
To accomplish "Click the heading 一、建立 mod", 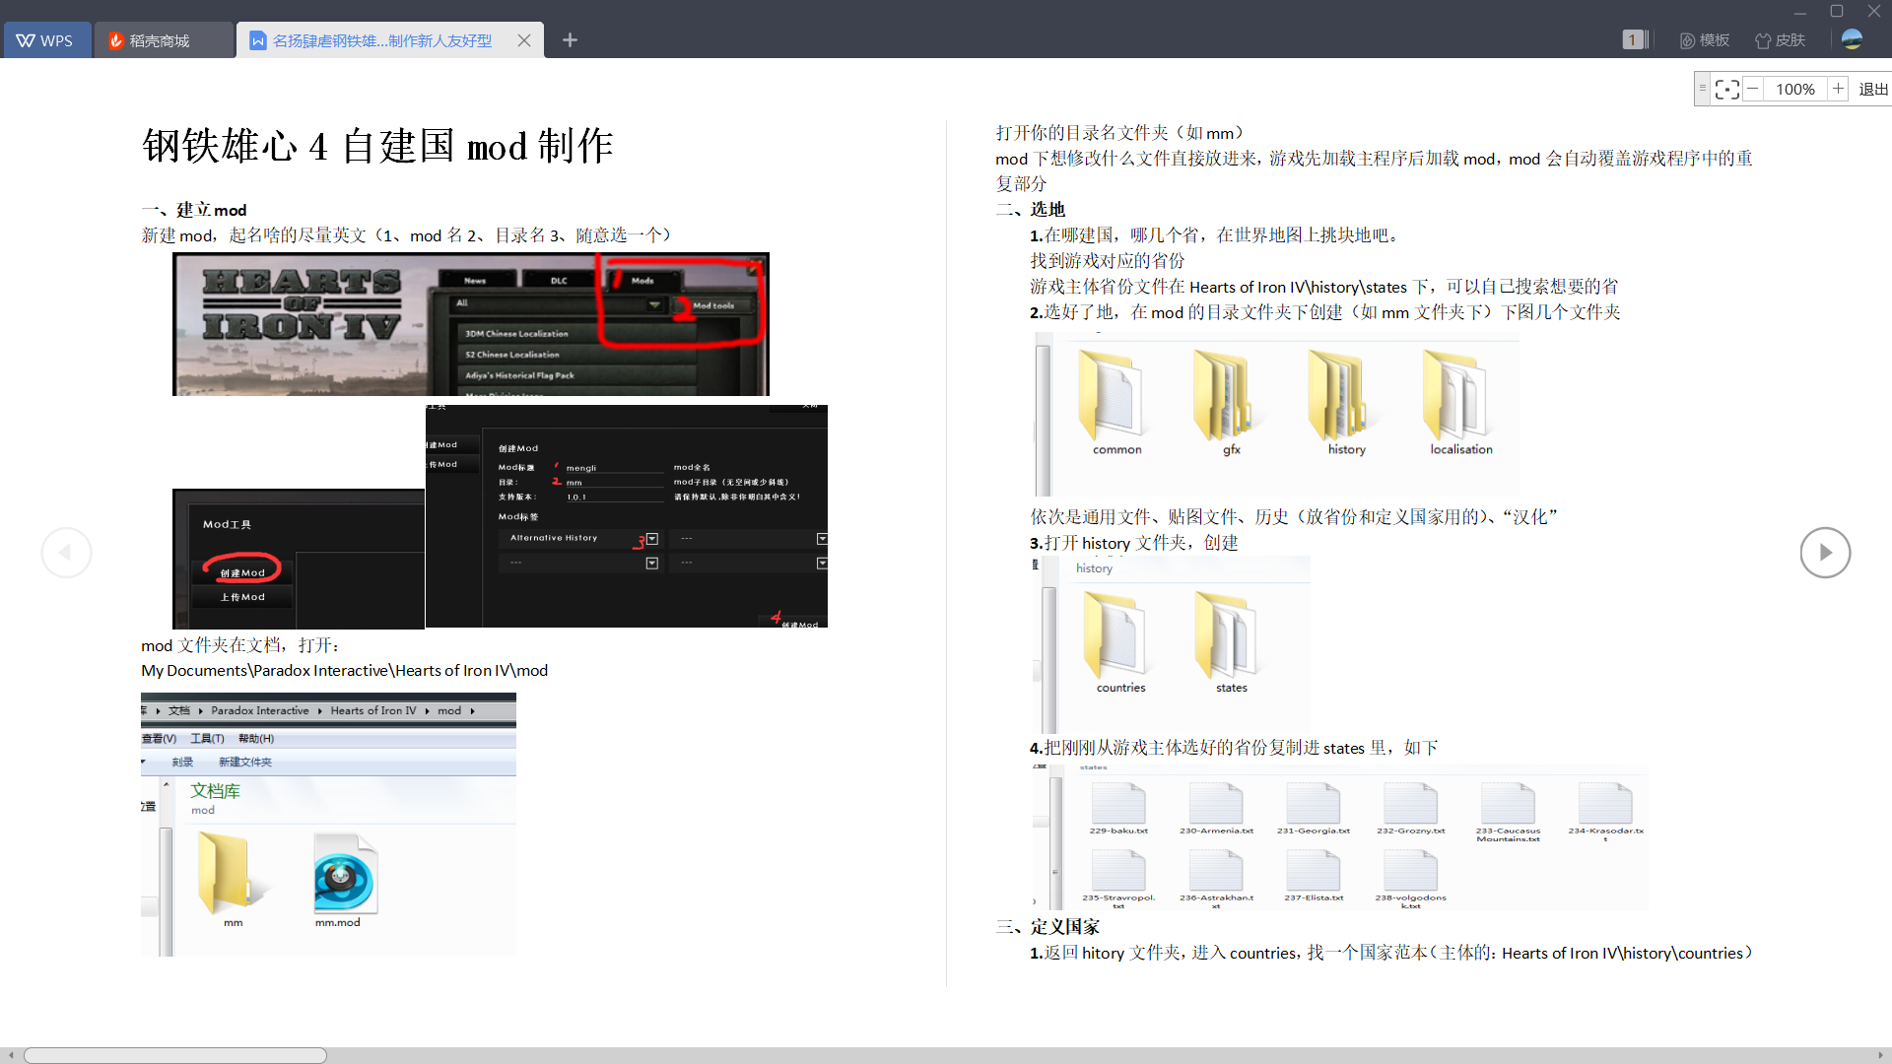I will [x=194, y=210].
